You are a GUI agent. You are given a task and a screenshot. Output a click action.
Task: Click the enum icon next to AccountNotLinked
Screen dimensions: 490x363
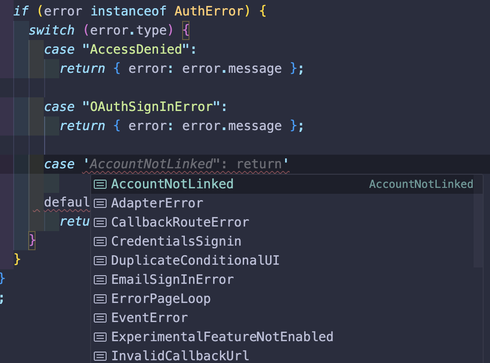[100, 185]
